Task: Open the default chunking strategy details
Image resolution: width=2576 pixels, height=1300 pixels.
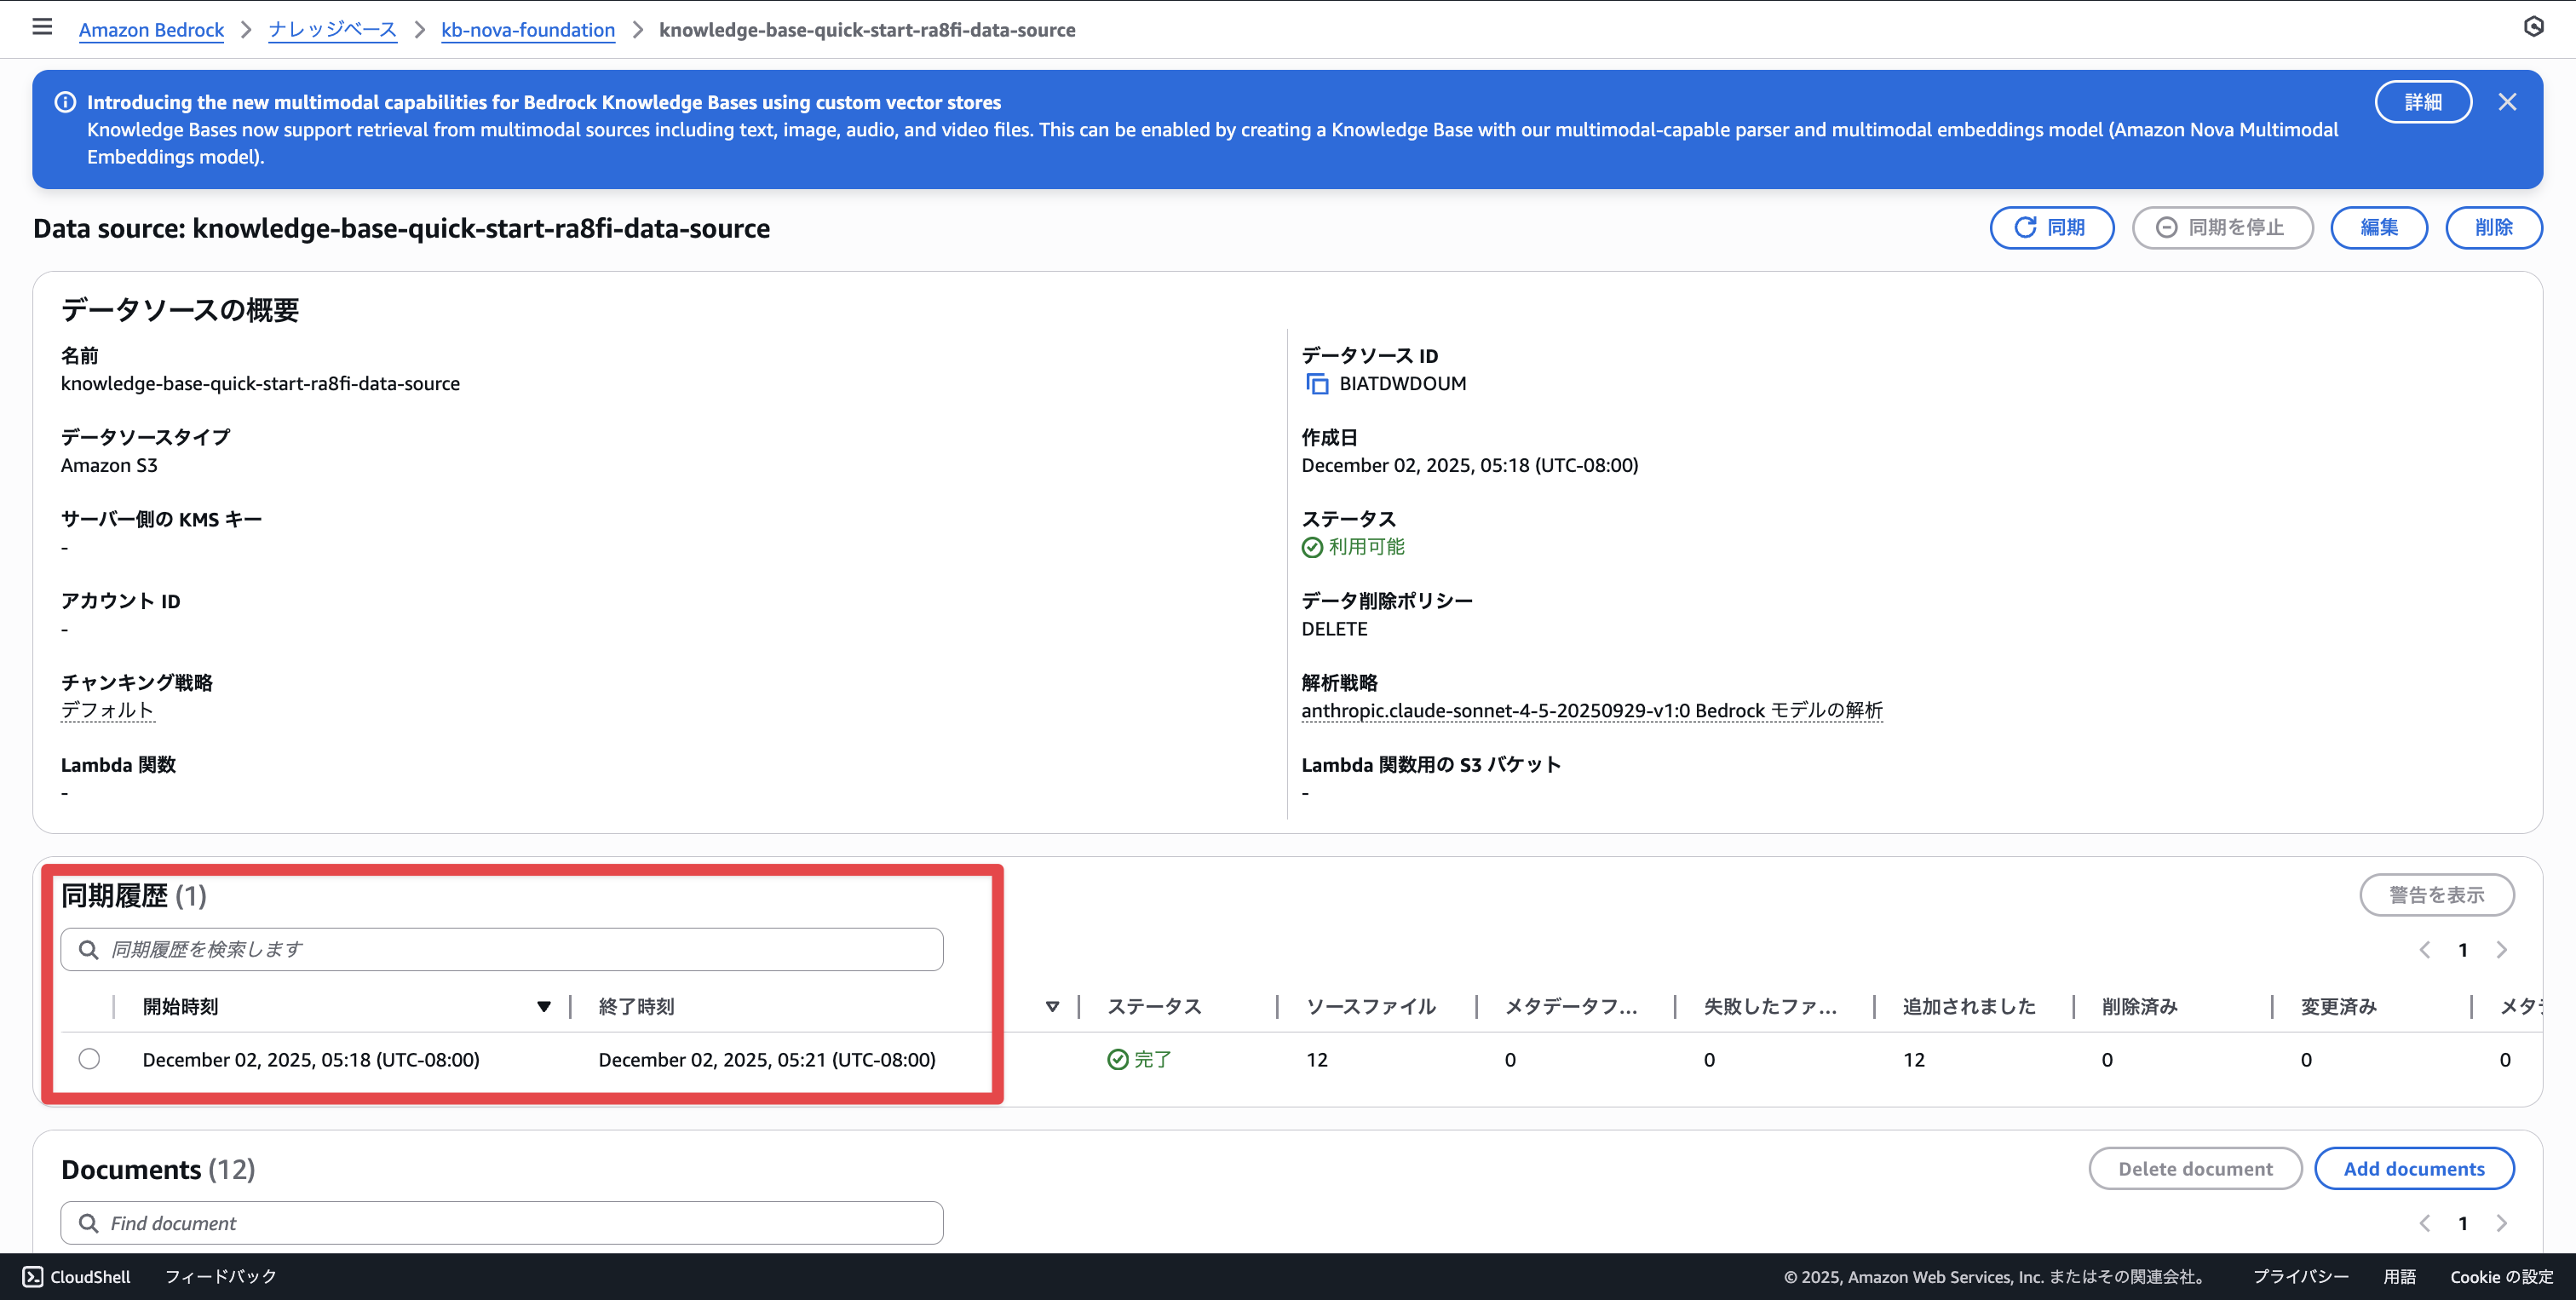Action: point(107,710)
